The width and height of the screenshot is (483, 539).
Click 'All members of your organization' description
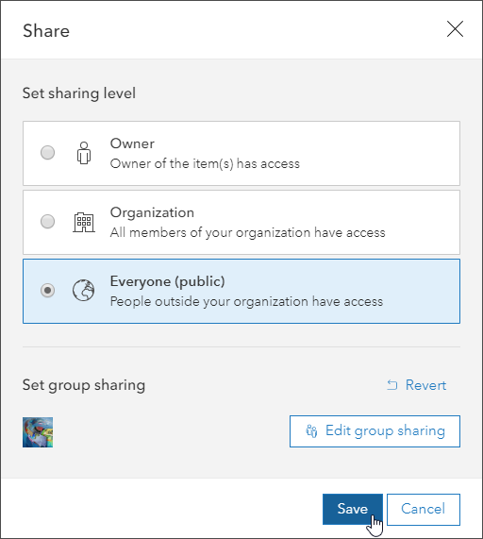[x=248, y=233]
